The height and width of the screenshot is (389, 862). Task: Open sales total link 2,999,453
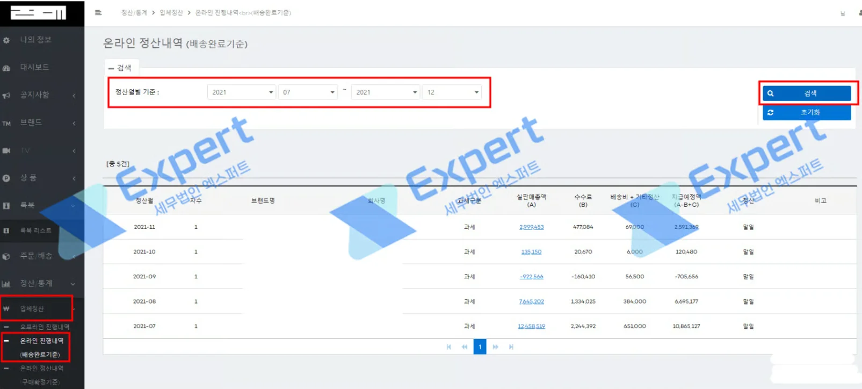click(531, 227)
